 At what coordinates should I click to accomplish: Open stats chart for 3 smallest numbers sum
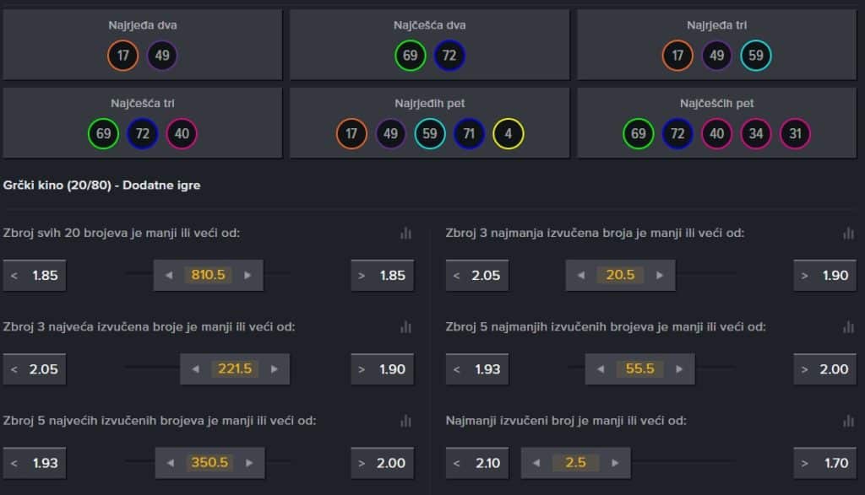pyautogui.click(x=848, y=233)
